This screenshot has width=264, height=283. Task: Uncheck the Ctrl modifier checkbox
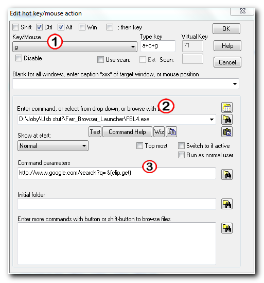tap(39, 27)
